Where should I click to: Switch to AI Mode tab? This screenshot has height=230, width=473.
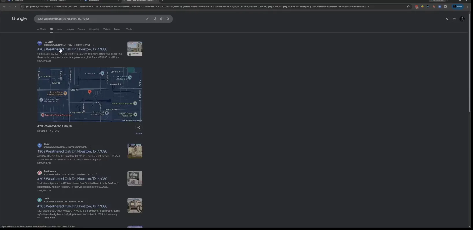point(41,29)
